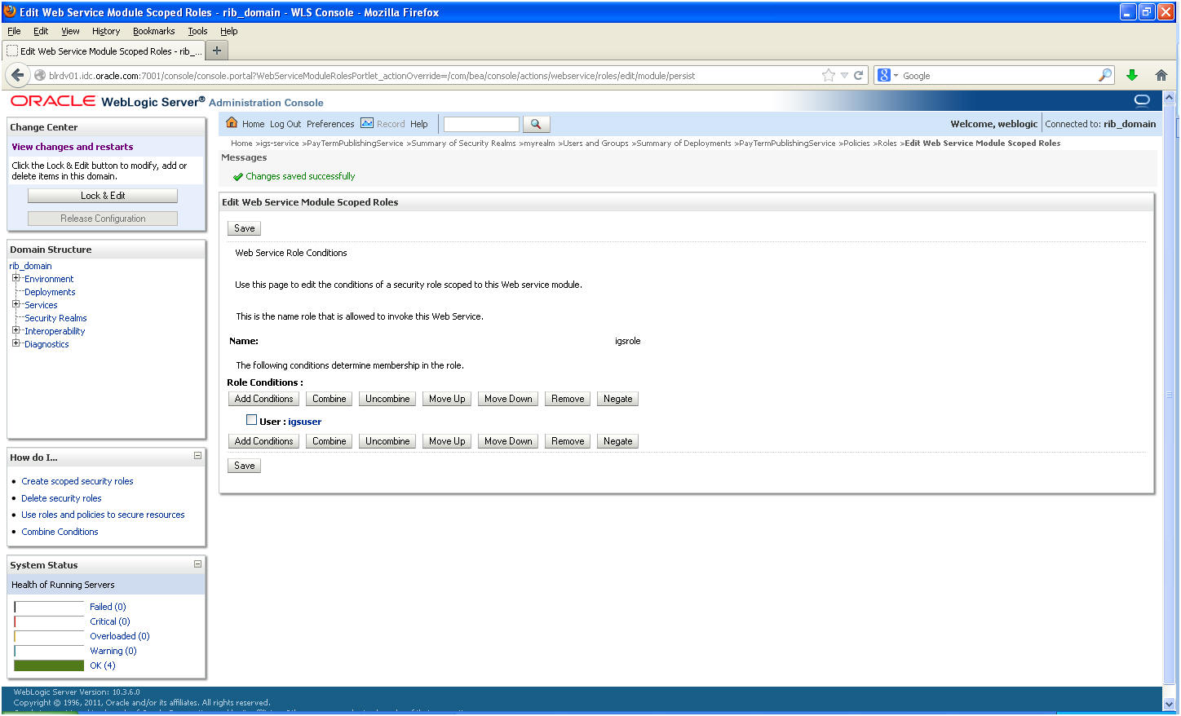Open rib_domain in Domain Structure
This screenshot has height=716, width=1181.
click(30, 266)
